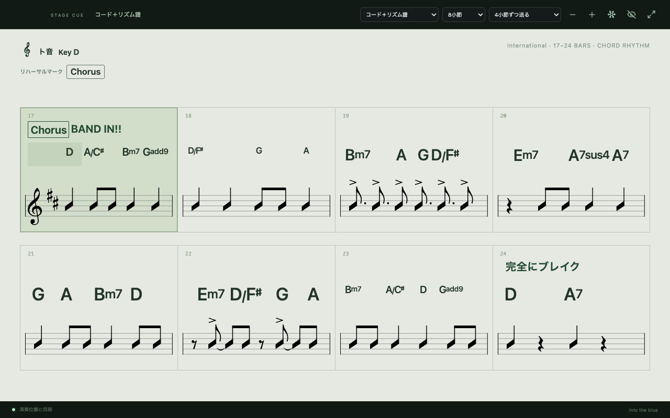Image resolution: width=670 pixels, height=418 pixels.
Task: Click the A7 chord in bar 24
Action: [x=573, y=294]
